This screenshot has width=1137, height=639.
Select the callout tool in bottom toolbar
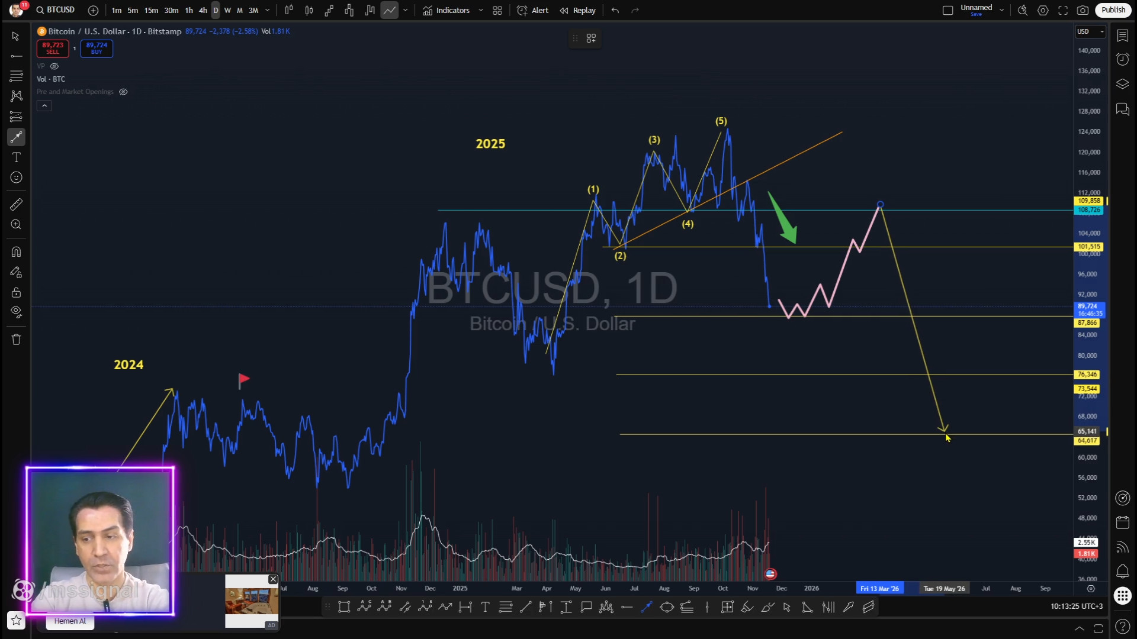click(586, 607)
